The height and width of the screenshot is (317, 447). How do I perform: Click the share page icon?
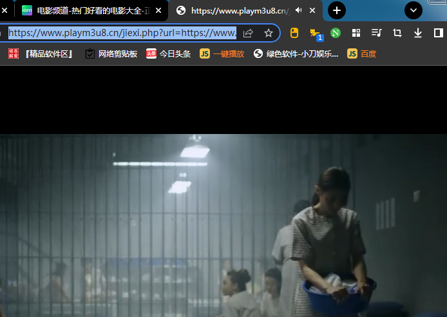pyautogui.click(x=248, y=33)
